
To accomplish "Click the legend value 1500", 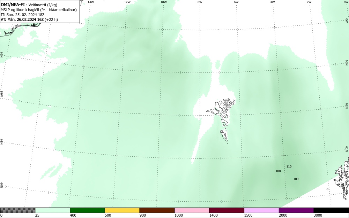I will click(248, 215).
